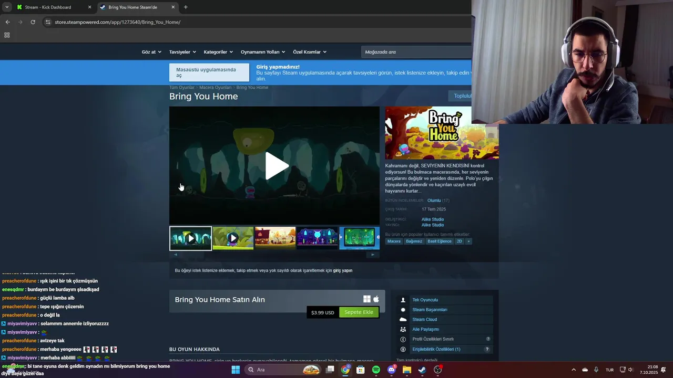The image size is (673, 378).
Task: Click the Windows platform icon
Action: point(367,299)
